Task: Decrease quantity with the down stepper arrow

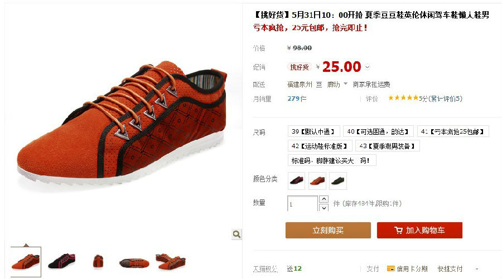Action: pyautogui.click(x=324, y=208)
